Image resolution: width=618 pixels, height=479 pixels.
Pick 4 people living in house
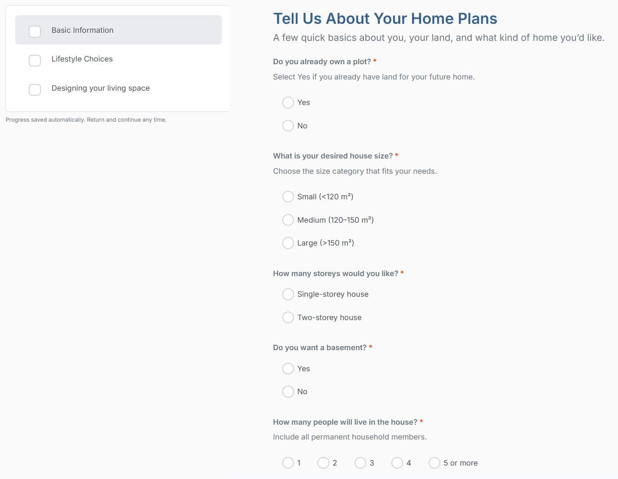pos(397,463)
